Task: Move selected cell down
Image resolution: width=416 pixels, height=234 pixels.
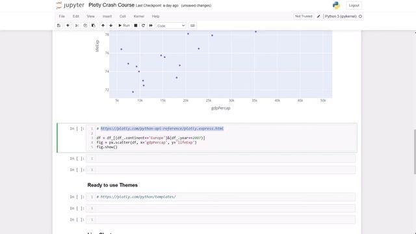Action: click(x=111, y=25)
